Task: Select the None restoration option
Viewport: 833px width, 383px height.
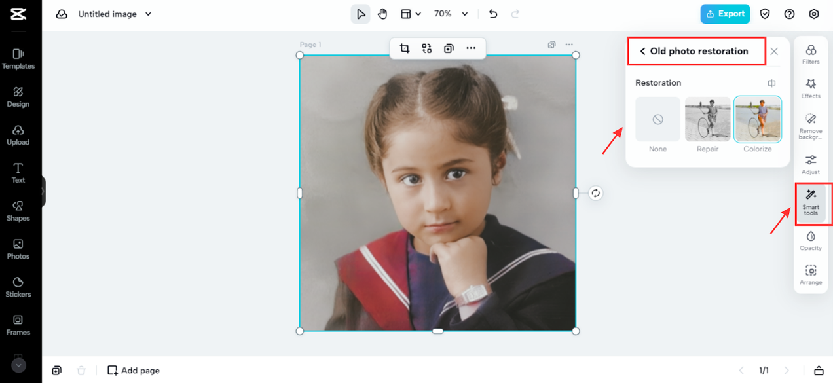Action: click(x=657, y=119)
